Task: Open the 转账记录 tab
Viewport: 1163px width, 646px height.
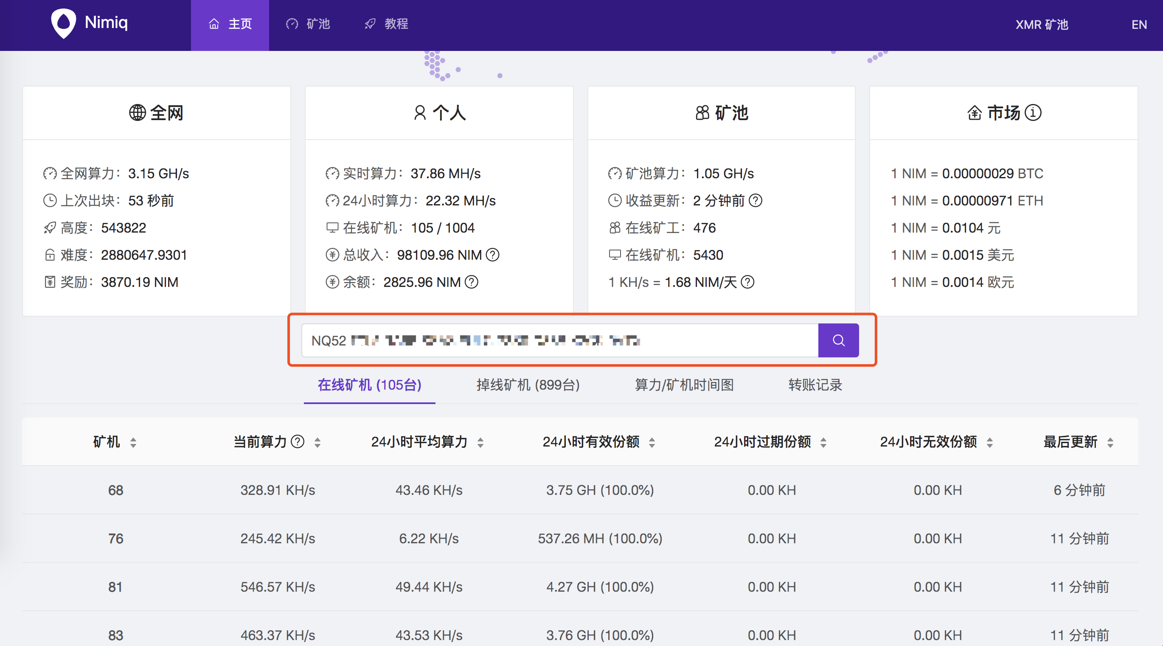Action: click(x=815, y=385)
